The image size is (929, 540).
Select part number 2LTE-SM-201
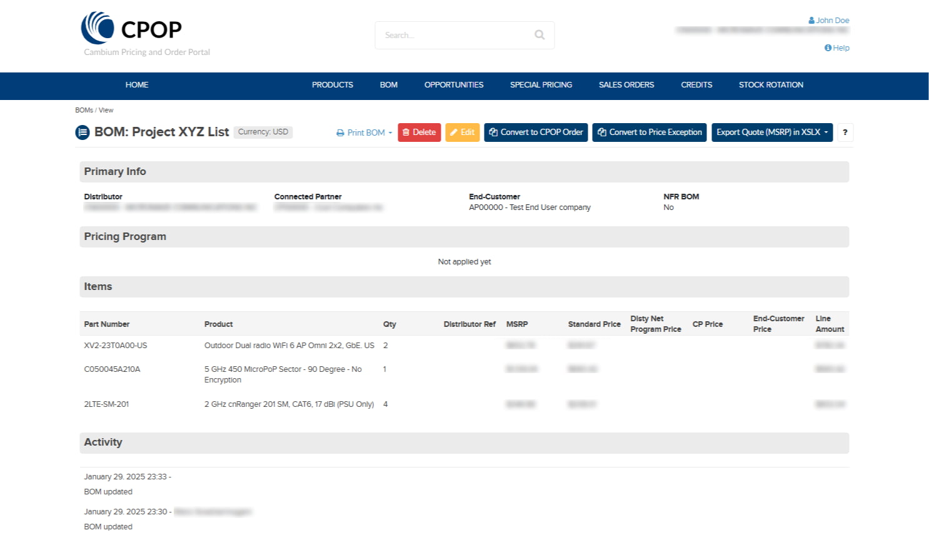coord(106,404)
